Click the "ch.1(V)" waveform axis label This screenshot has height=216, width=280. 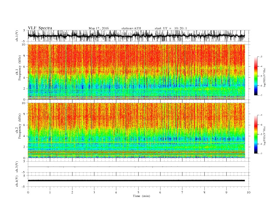coord(17,36)
